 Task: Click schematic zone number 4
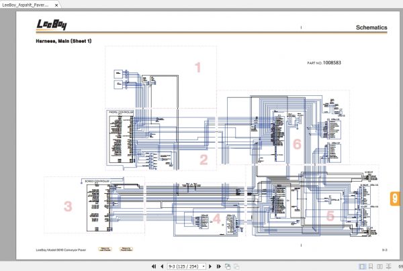coord(217,219)
